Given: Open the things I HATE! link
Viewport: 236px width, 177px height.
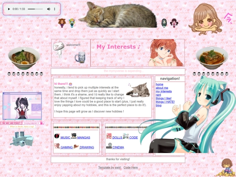Looking at the screenshot, I should 165,102.
